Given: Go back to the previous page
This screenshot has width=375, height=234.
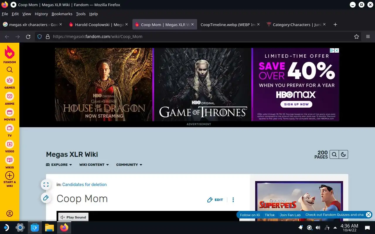Looking at the screenshot, I should (x=7, y=37).
